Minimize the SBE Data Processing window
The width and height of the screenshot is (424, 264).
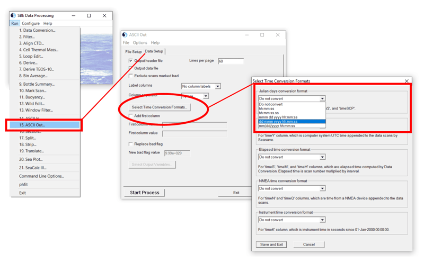tap(73, 16)
